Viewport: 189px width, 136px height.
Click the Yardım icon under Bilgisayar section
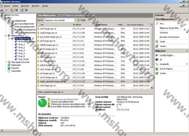pyautogui.click(x=157, y=73)
